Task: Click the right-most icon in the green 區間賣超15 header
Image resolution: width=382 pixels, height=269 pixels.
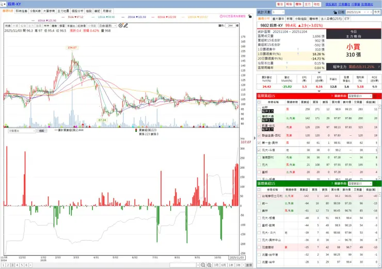Action: 379,183
